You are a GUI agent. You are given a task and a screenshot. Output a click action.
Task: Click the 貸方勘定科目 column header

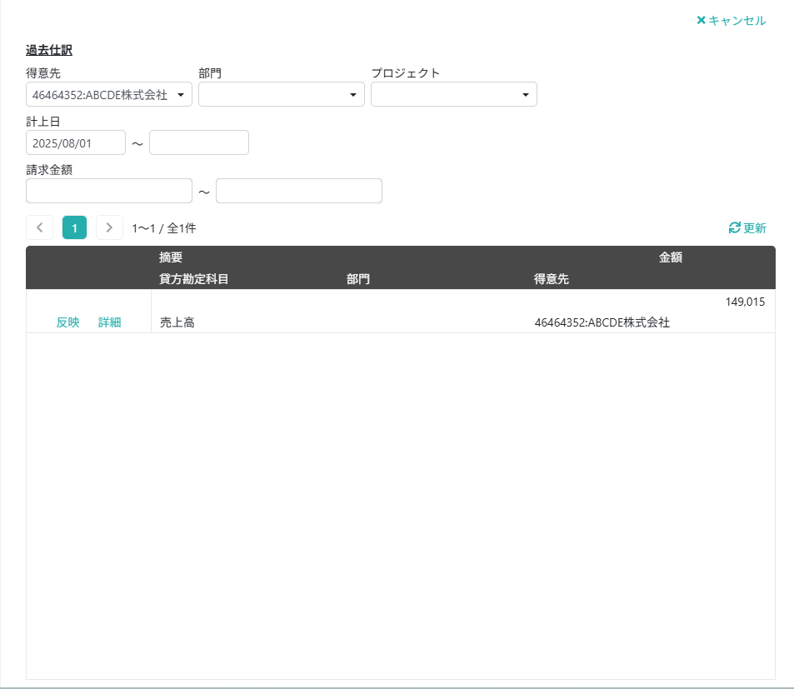point(193,279)
